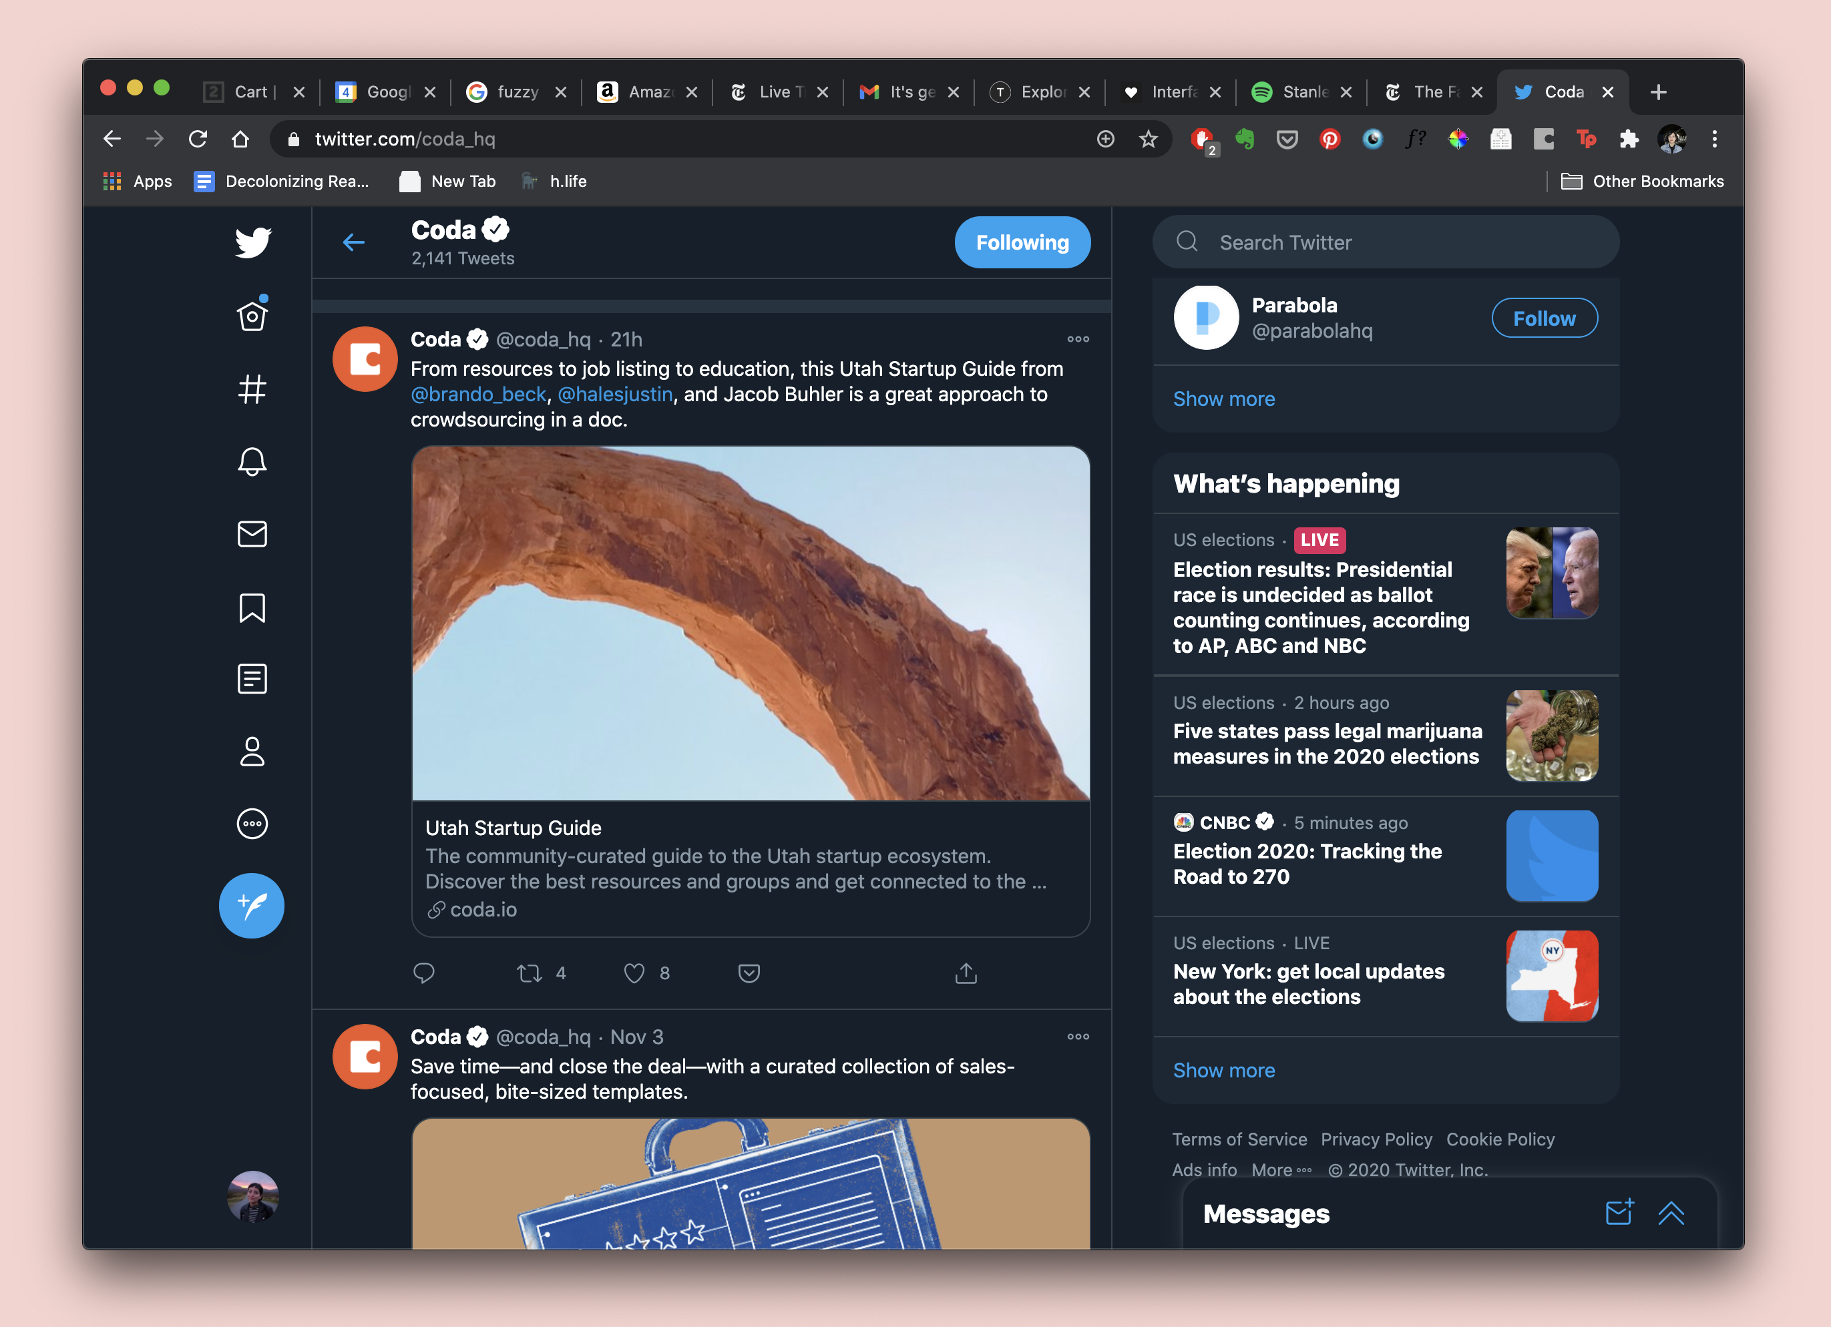Open direct Messages envelope icon in sidebar
The height and width of the screenshot is (1327, 1831).
(x=252, y=535)
